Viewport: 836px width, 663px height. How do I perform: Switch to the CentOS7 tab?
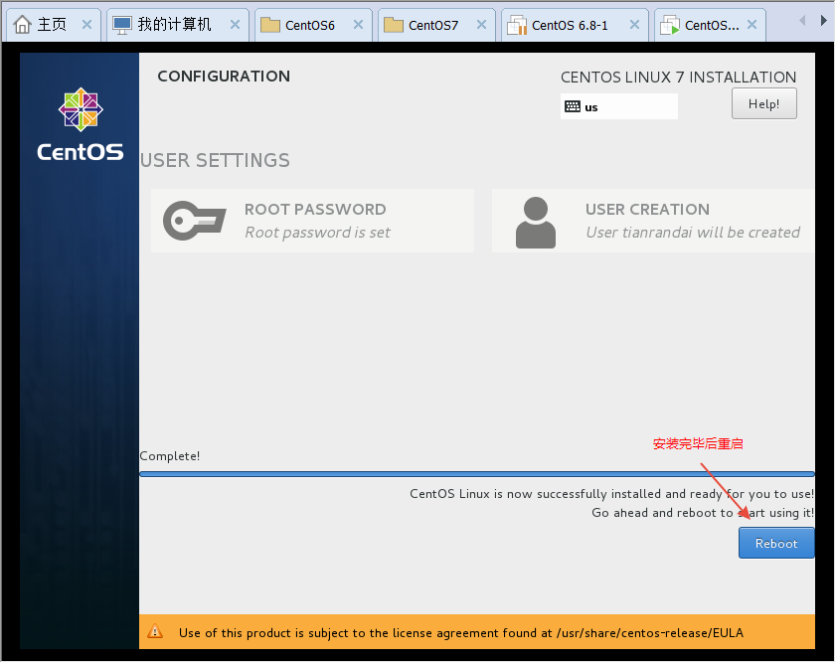[436, 25]
